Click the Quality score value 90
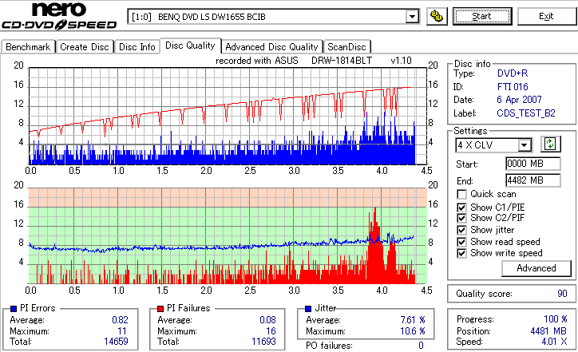 [562, 294]
